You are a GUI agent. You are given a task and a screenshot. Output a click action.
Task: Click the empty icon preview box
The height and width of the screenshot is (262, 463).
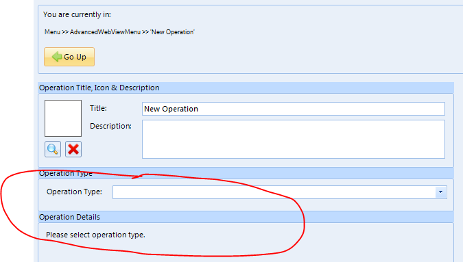tap(63, 118)
